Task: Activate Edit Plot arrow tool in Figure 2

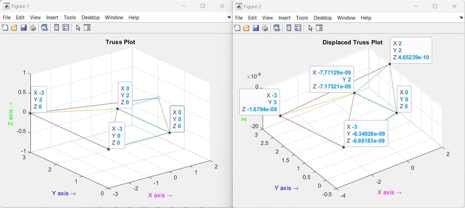Action: tap(310, 28)
